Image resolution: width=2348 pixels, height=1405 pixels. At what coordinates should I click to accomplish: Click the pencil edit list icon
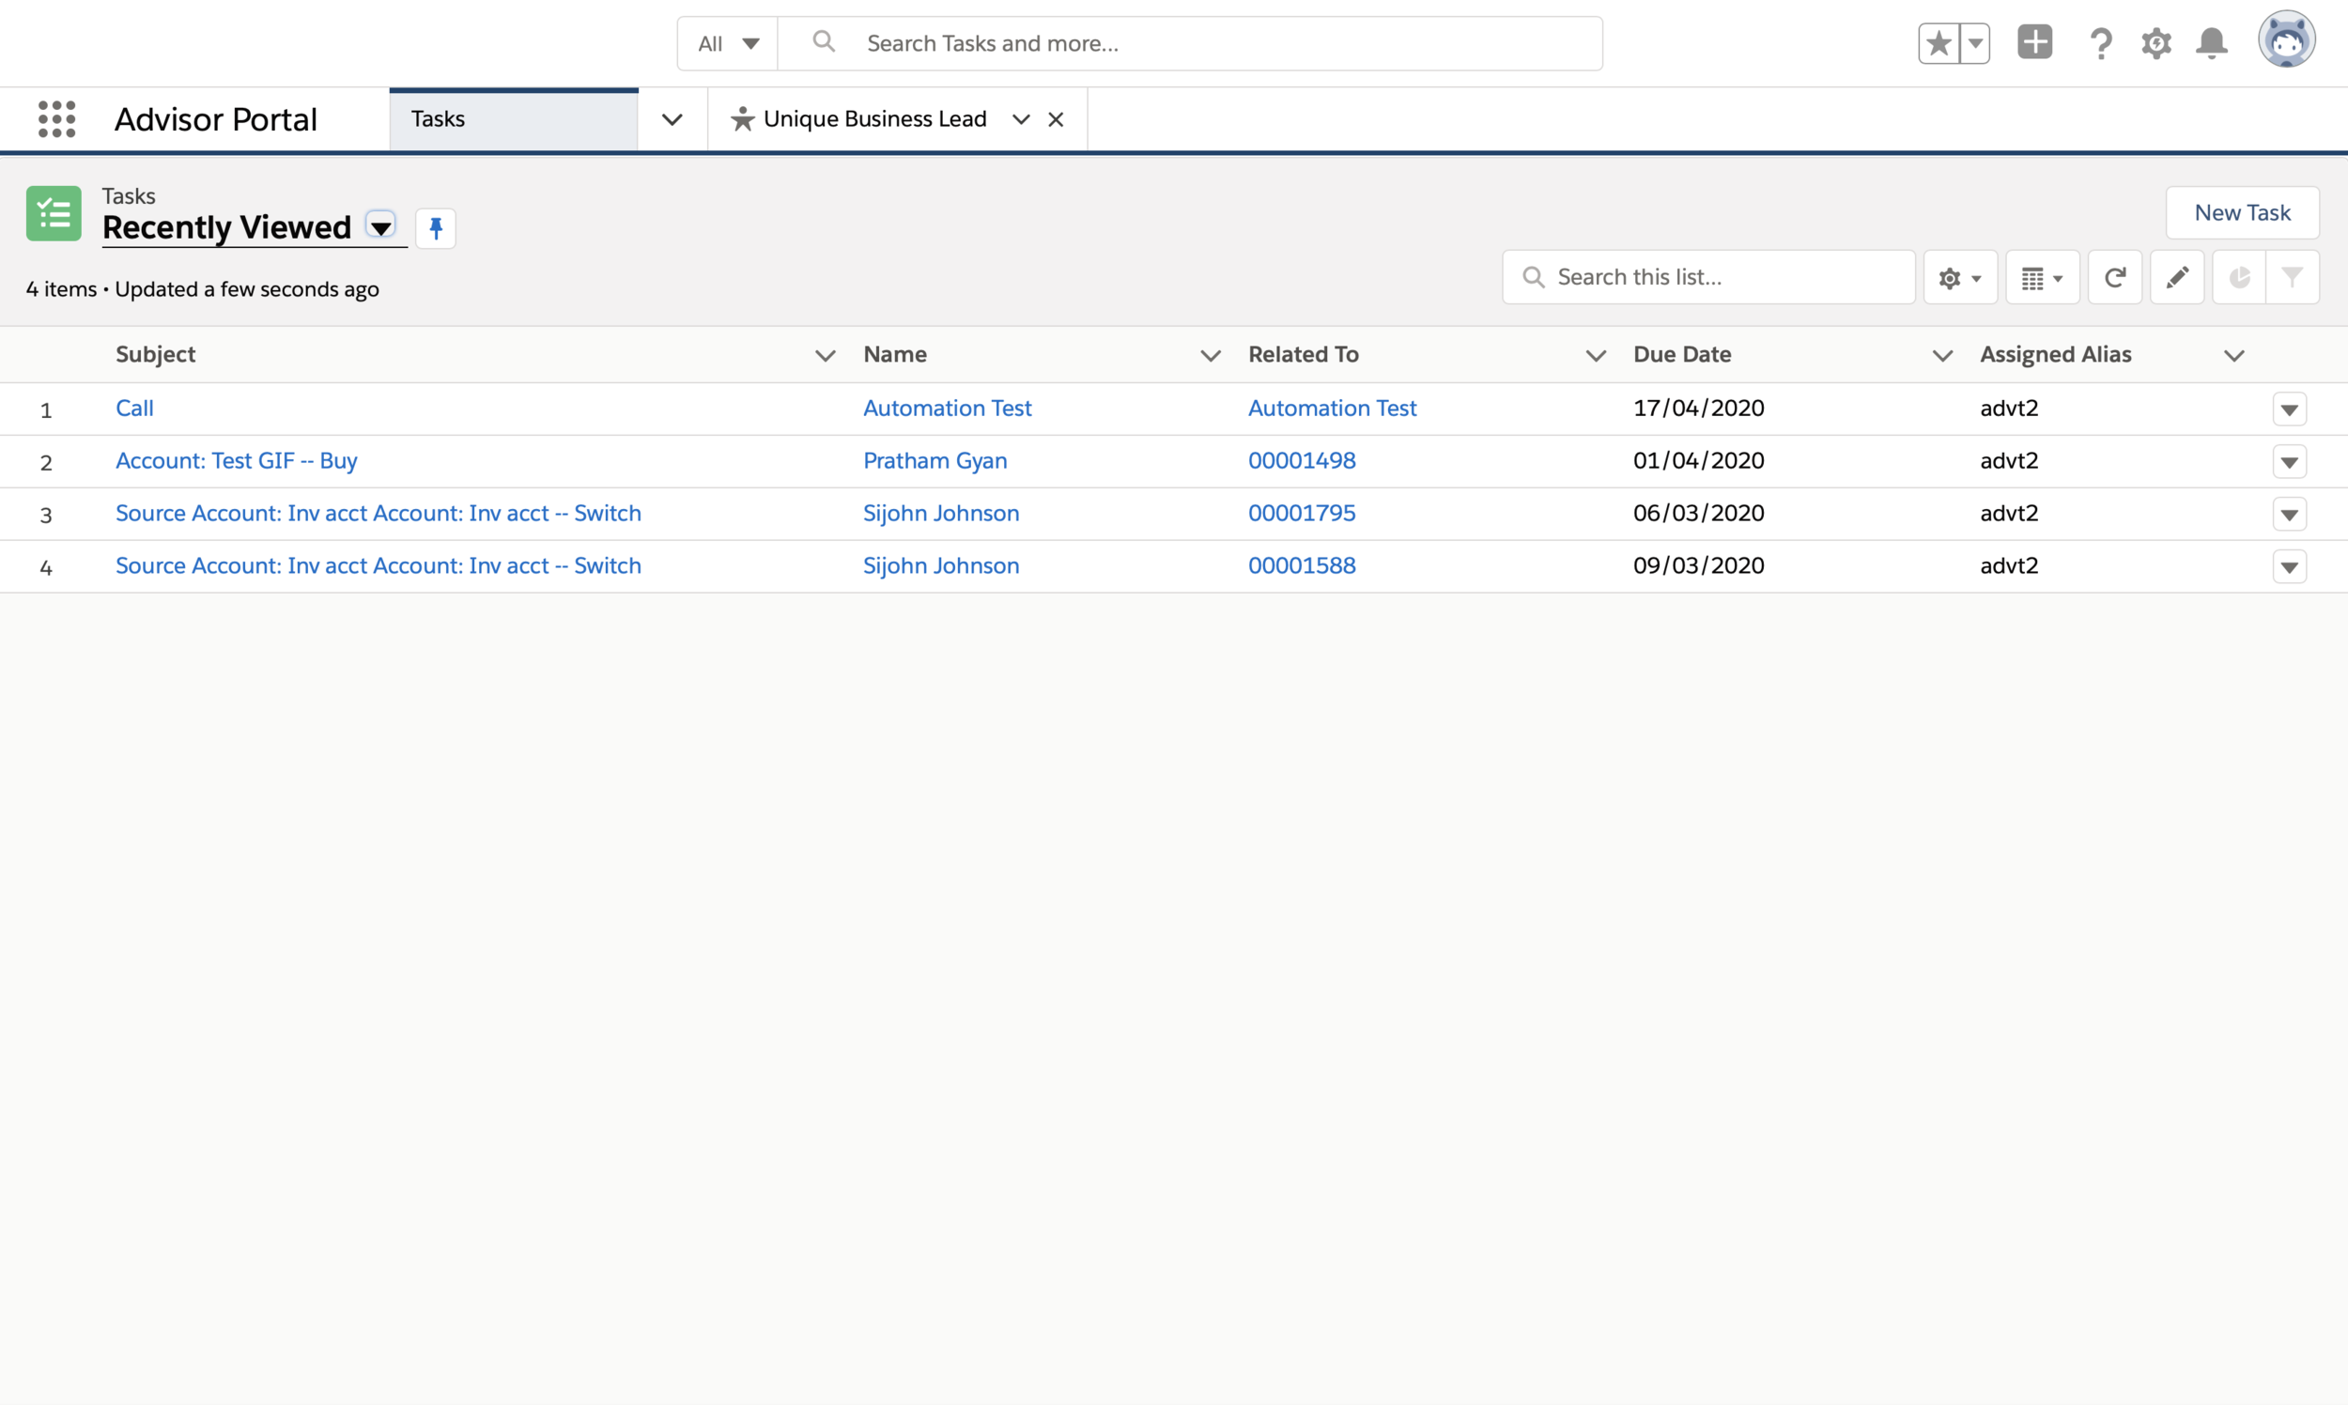click(x=2177, y=277)
